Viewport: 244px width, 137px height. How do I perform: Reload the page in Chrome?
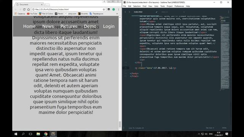pos(24,10)
